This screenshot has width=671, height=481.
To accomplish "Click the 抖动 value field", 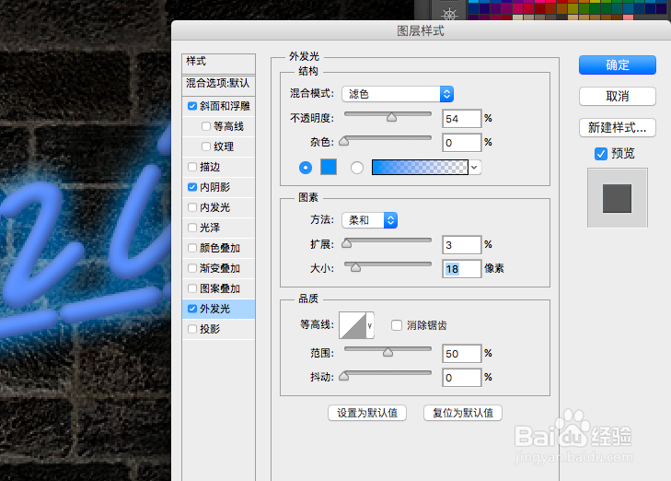I will (461, 378).
